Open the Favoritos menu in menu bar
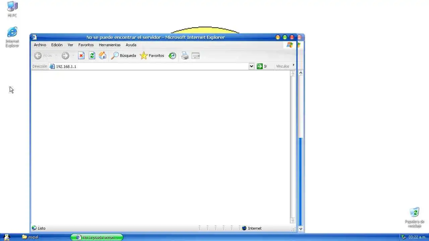The image size is (429, 241). click(x=86, y=45)
